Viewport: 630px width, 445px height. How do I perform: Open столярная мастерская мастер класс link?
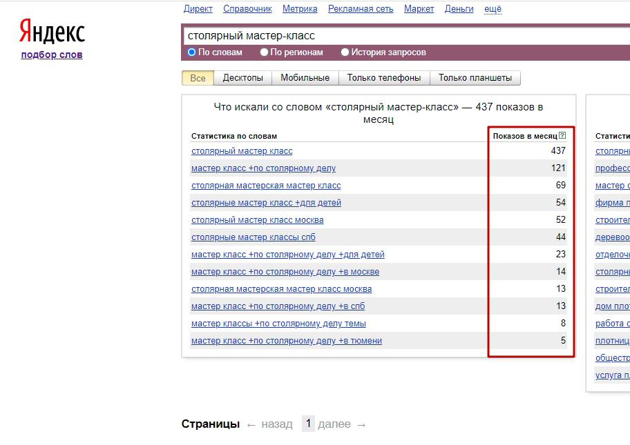click(x=266, y=186)
